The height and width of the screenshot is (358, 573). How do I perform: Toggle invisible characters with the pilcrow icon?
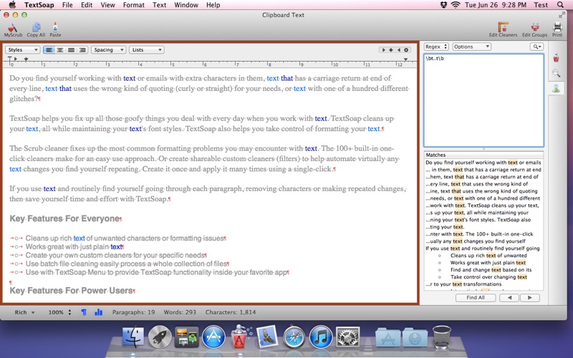(84, 312)
